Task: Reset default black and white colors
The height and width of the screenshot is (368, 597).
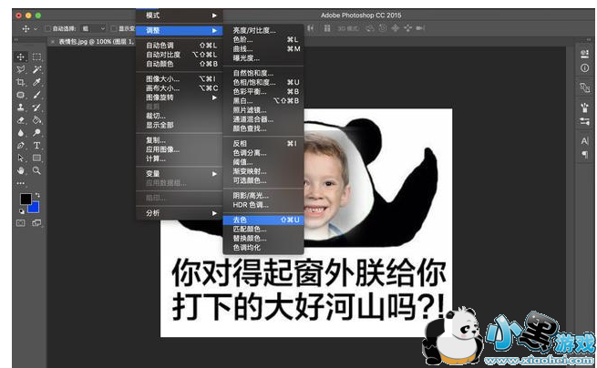Action: click(x=21, y=211)
